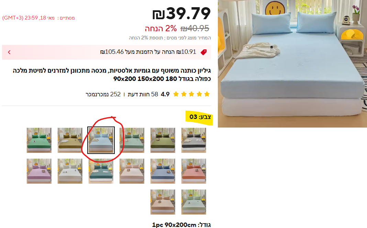367x228 pixels.
Task: Pick the mint green bedsheet color thumbnail
Action: tap(132, 140)
